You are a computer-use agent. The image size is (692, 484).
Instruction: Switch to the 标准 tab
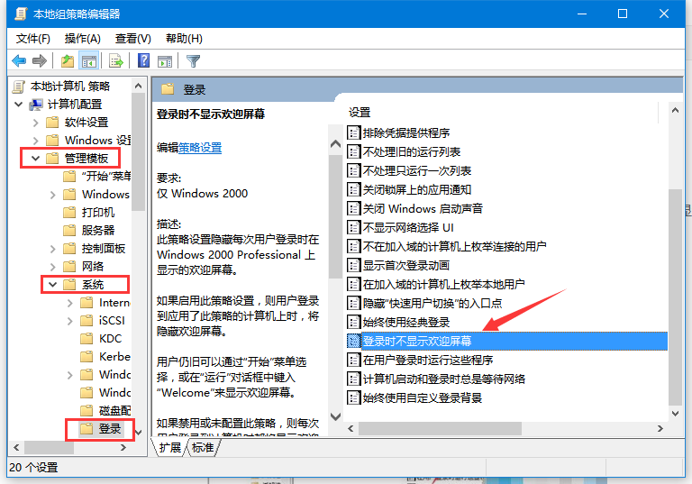click(203, 447)
